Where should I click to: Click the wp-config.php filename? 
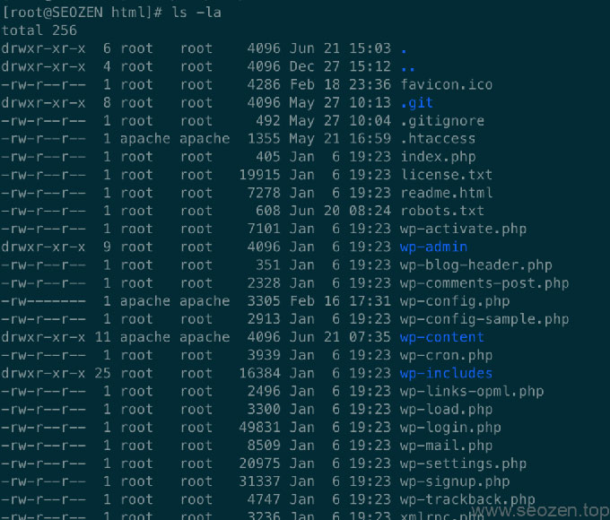pos(455,301)
